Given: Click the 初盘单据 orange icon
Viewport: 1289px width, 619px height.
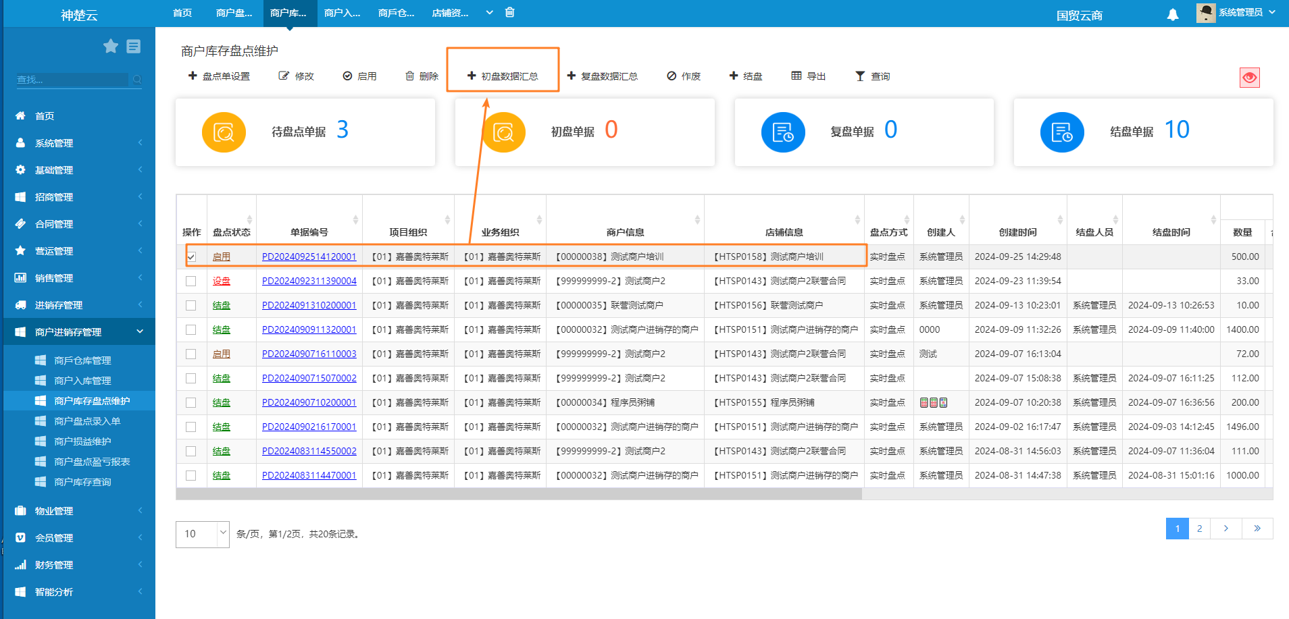Looking at the screenshot, I should (503, 132).
